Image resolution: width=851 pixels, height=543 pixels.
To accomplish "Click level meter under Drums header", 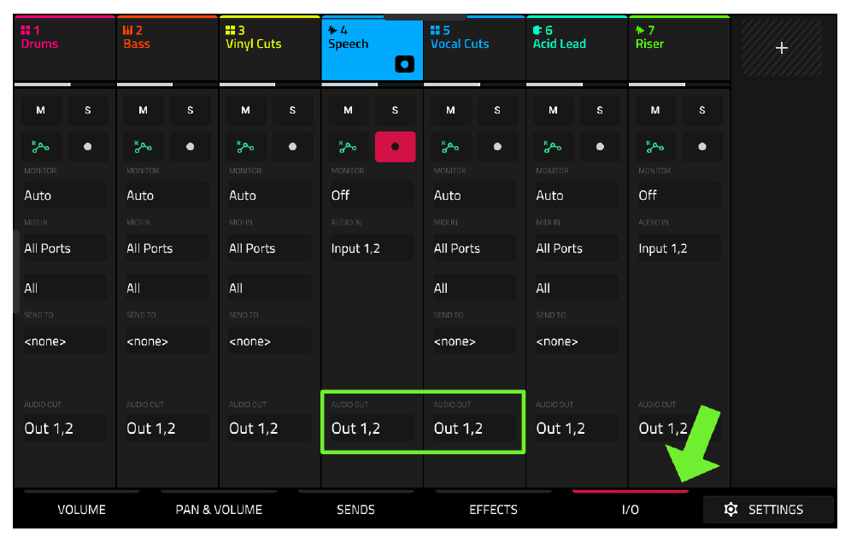I will 65,85.
